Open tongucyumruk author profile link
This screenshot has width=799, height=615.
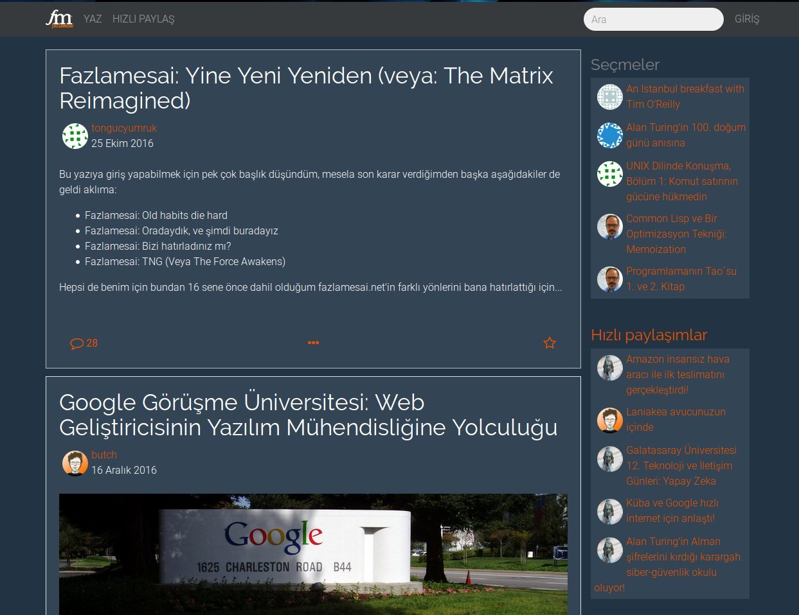124,128
